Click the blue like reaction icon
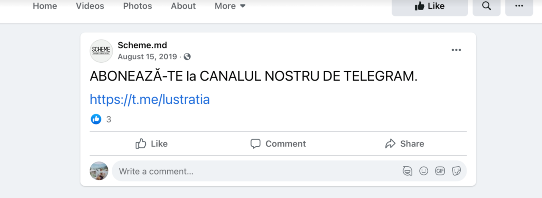This screenshot has width=542, height=198. click(96, 119)
